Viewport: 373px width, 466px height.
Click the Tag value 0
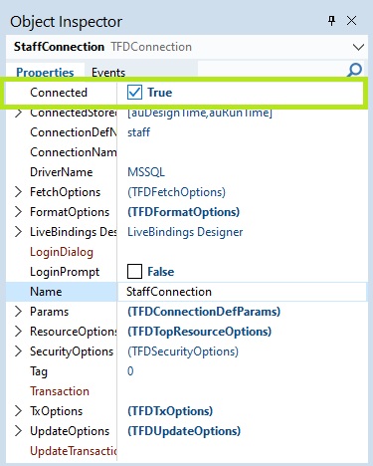coord(130,371)
